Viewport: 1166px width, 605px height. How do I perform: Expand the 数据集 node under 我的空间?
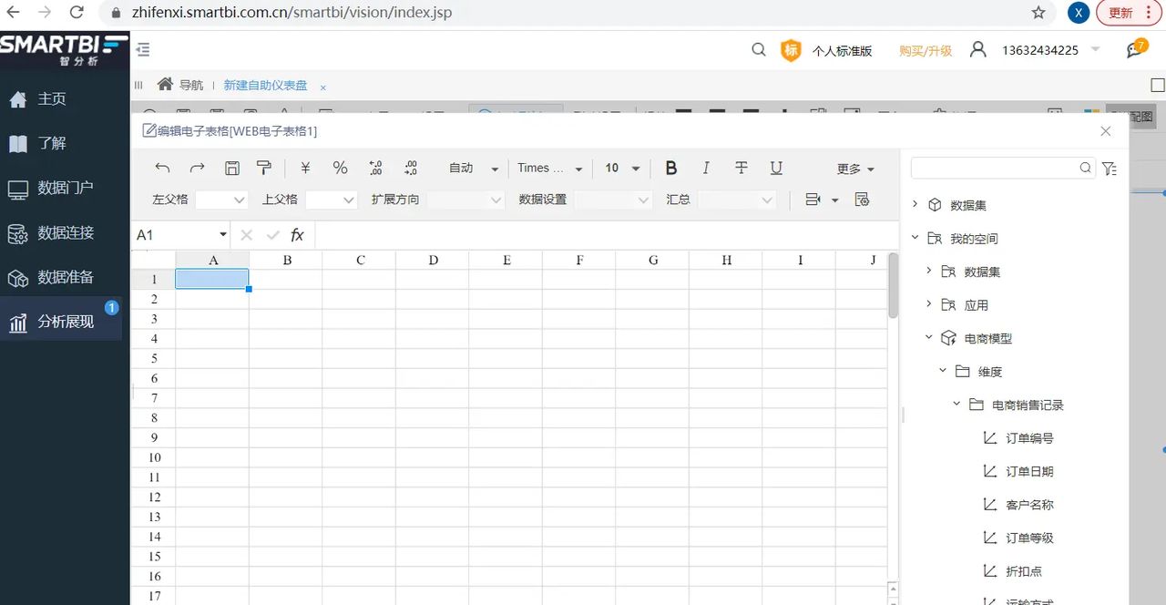(928, 272)
